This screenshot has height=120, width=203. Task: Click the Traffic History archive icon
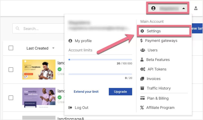point(142,88)
